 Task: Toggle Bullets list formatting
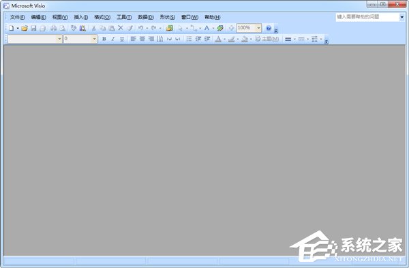pyautogui.click(x=189, y=39)
